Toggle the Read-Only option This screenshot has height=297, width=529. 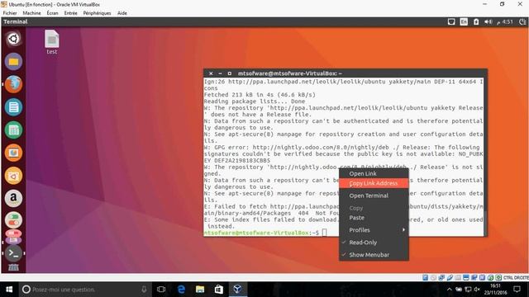point(374,243)
